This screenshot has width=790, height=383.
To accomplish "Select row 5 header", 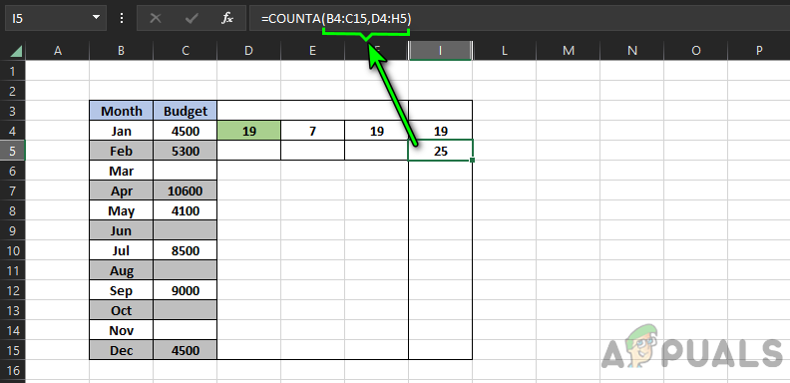I will pos(13,151).
